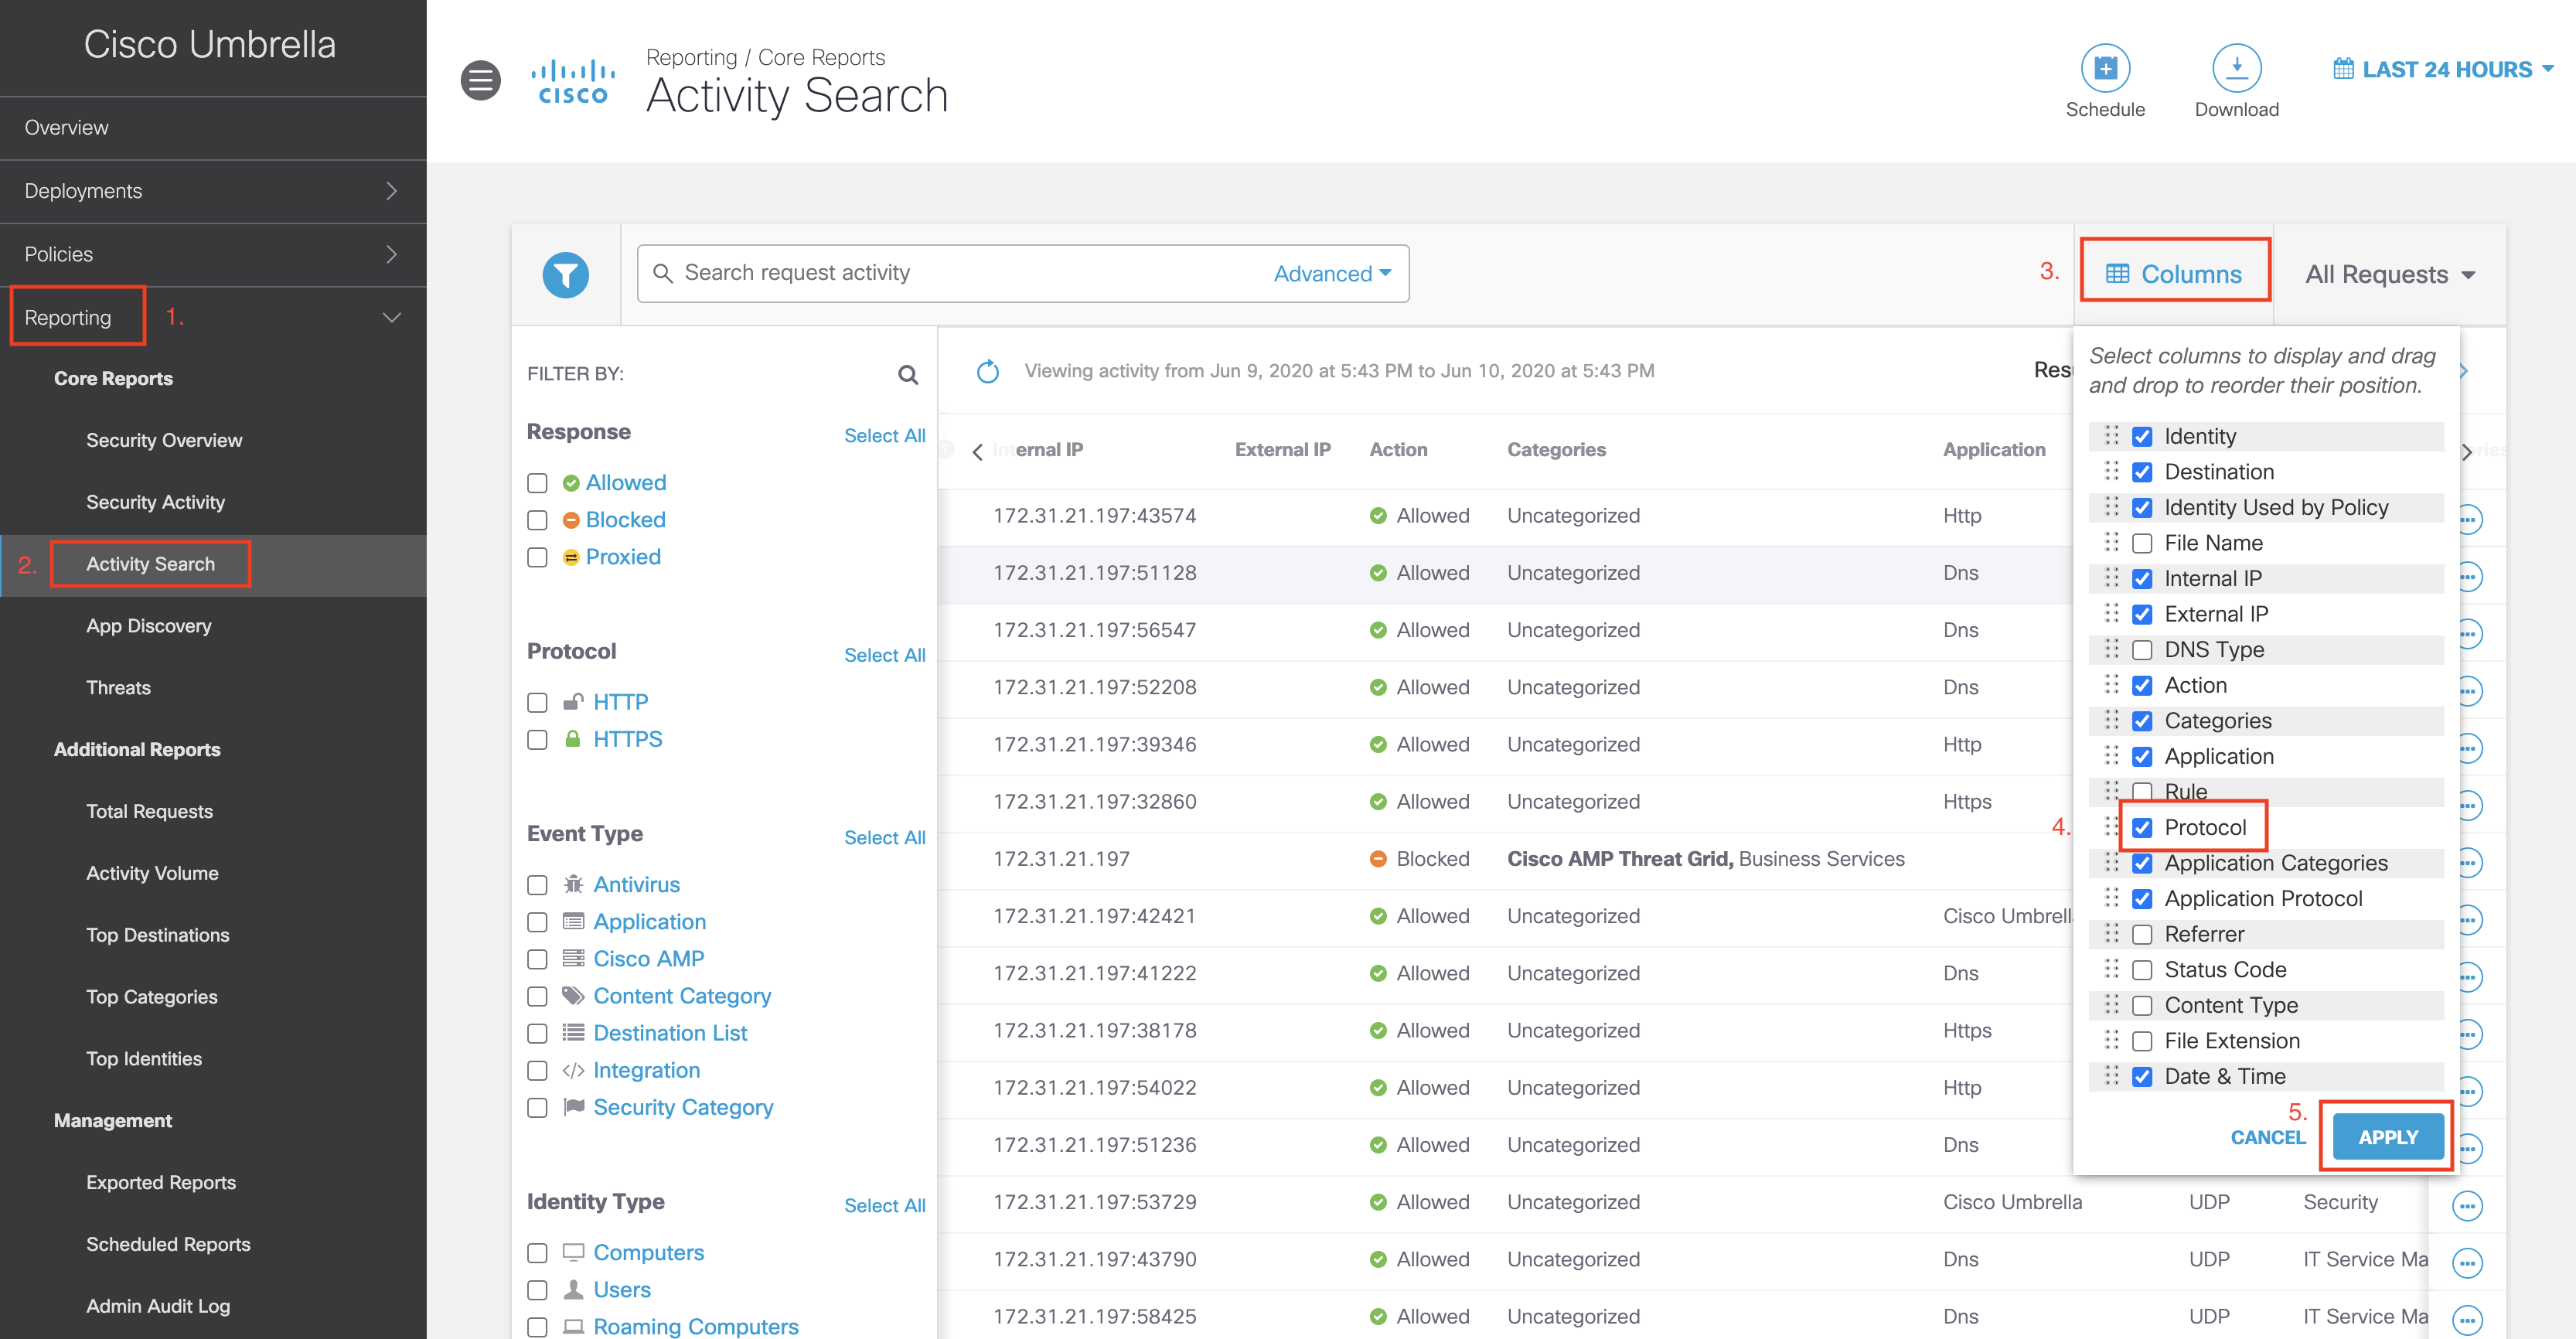2576x1339 pixels.
Task: Open the row menu for 172.31.21.197:43790
Action: click(x=2467, y=1262)
